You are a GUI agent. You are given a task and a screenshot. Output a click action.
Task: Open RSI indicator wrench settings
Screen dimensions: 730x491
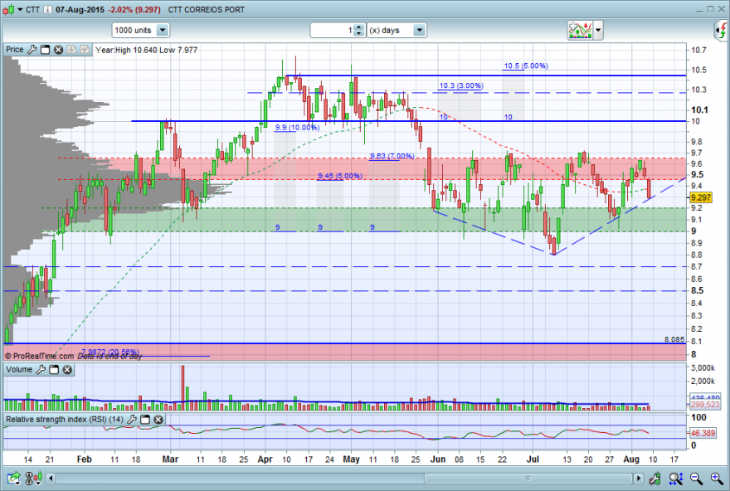(x=132, y=420)
